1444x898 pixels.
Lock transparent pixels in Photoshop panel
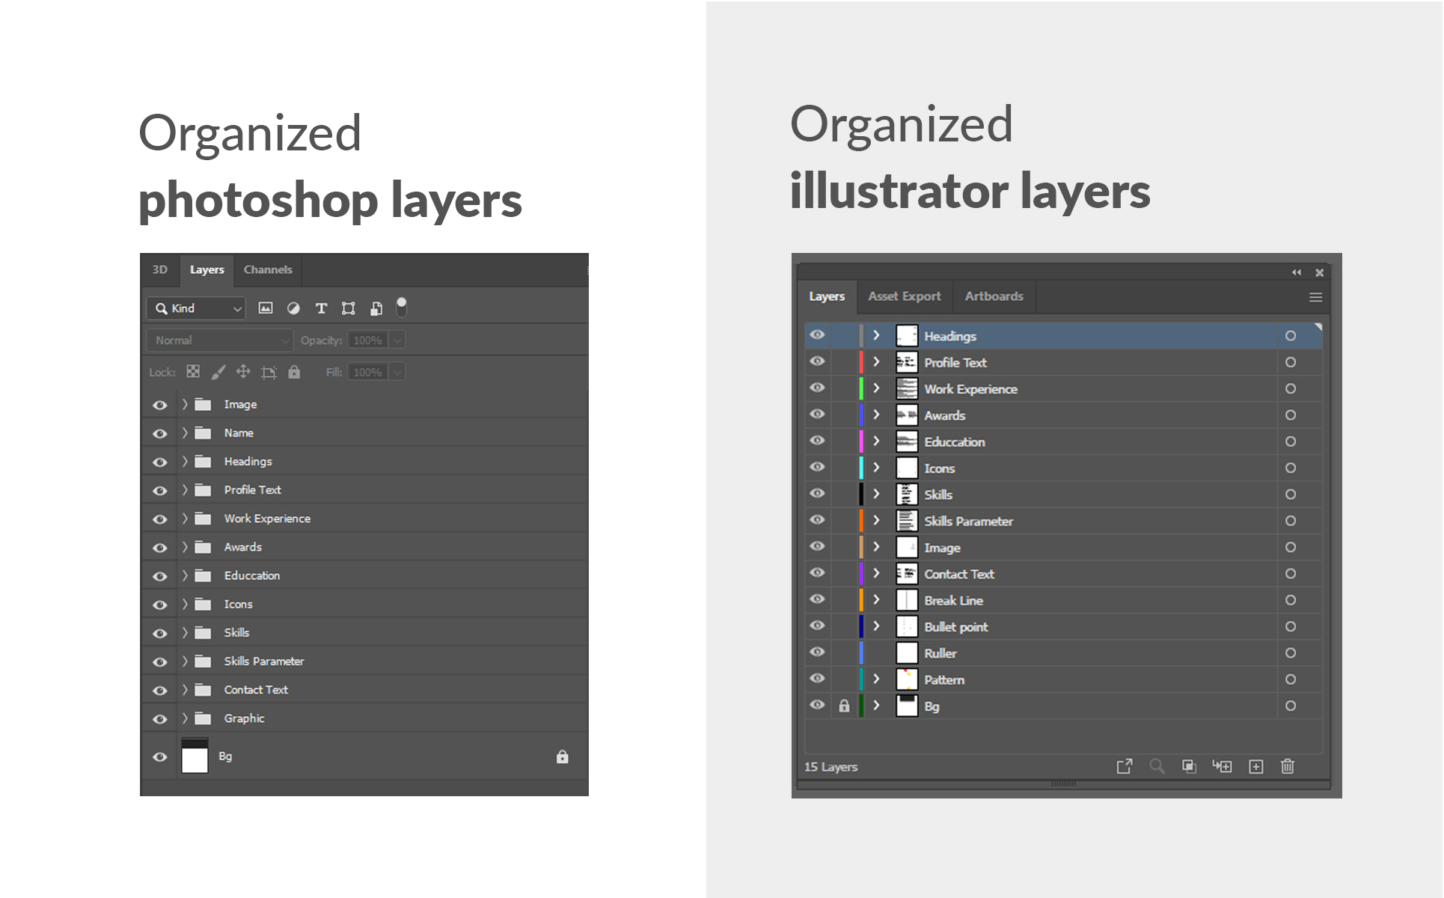click(193, 371)
